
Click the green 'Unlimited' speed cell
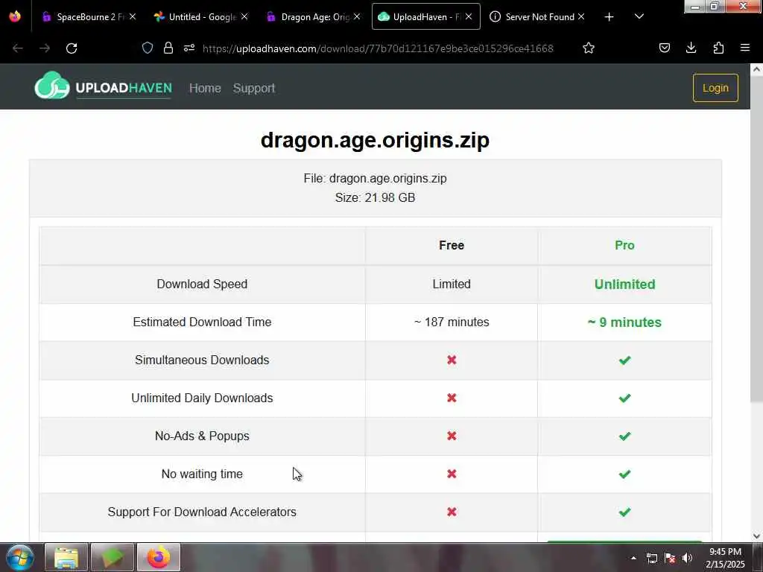point(625,284)
